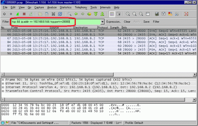Open the Analyze menu
198x126 pixels.
click(x=52, y=8)
